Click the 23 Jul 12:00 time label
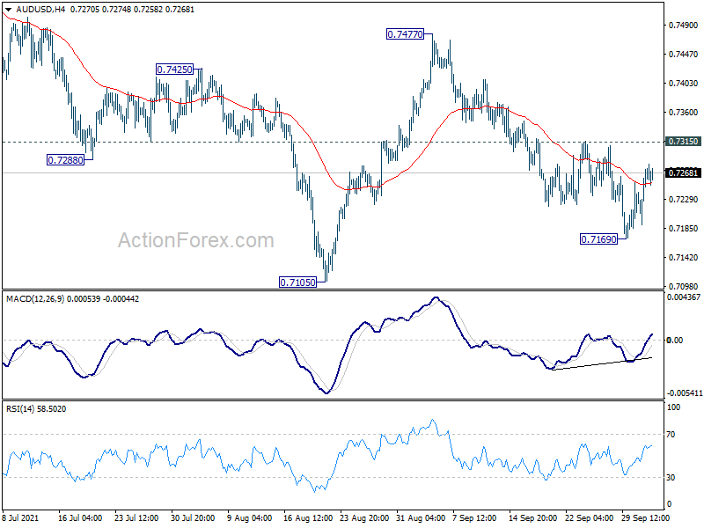 [136, 518]
